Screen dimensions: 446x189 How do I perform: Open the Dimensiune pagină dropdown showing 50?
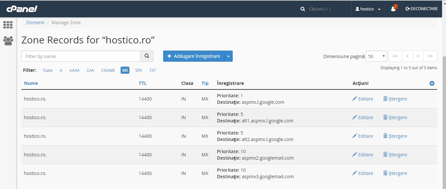[376, 56]
